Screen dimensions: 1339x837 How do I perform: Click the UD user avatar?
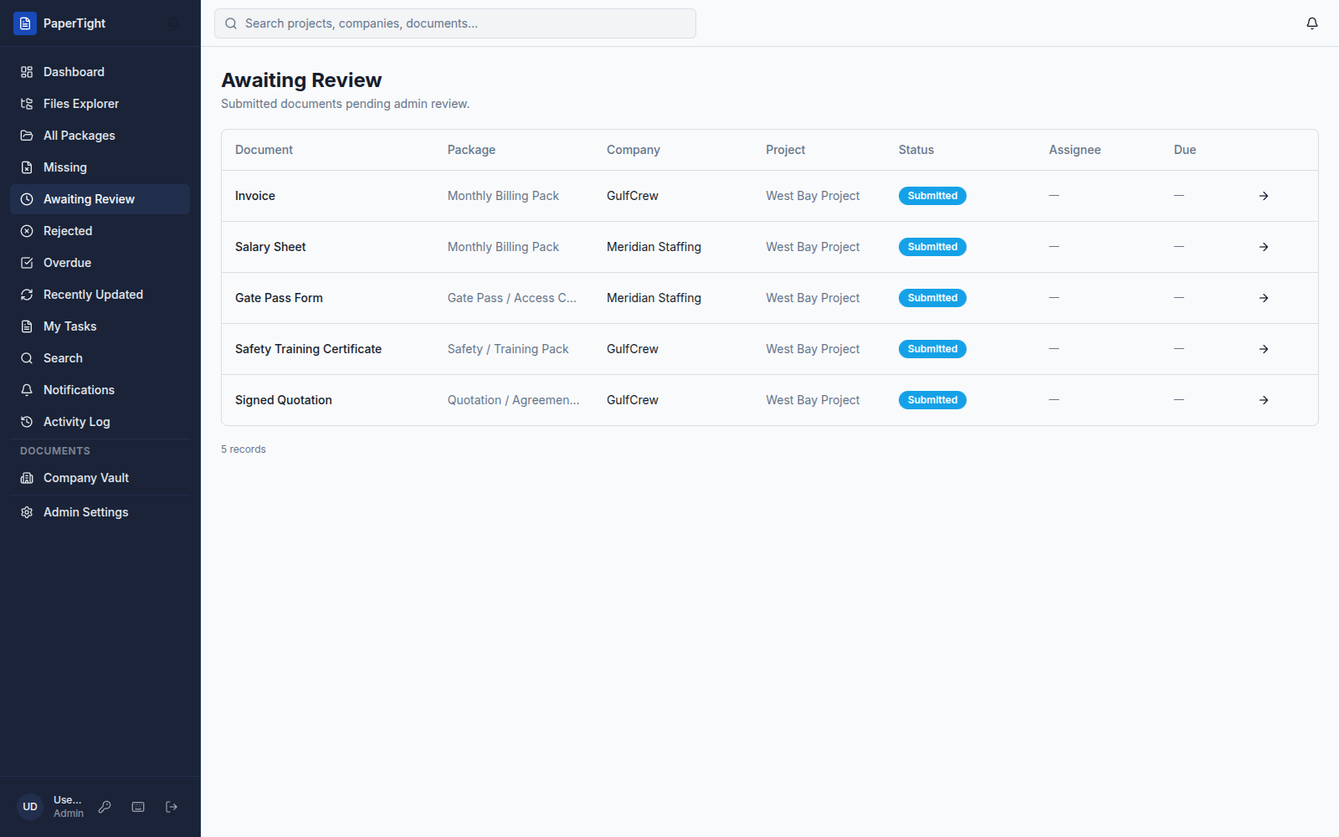(x=30, y=807)
